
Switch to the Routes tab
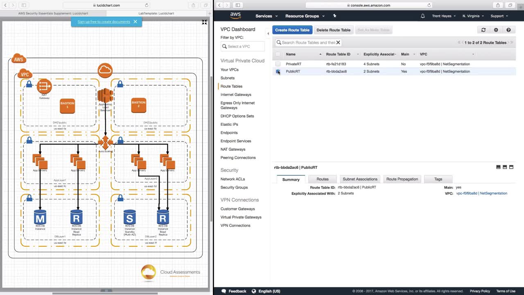322,179
